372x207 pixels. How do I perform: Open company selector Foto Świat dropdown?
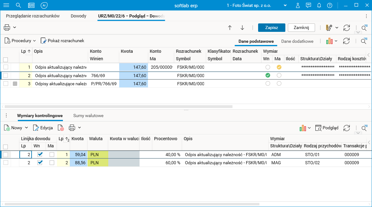click(285, 5)
